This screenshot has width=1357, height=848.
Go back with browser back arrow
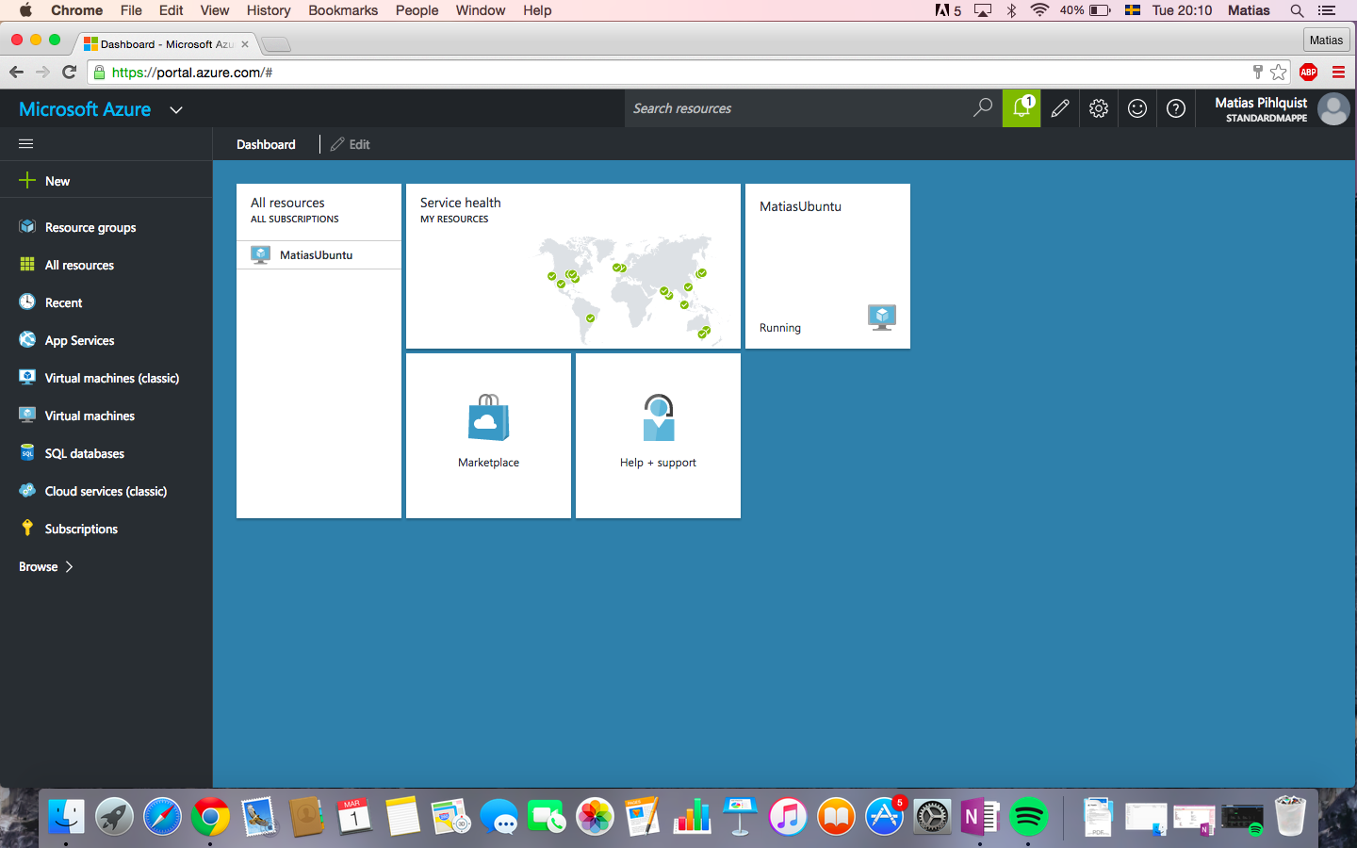pyautogui.click(x=16, y=73)
